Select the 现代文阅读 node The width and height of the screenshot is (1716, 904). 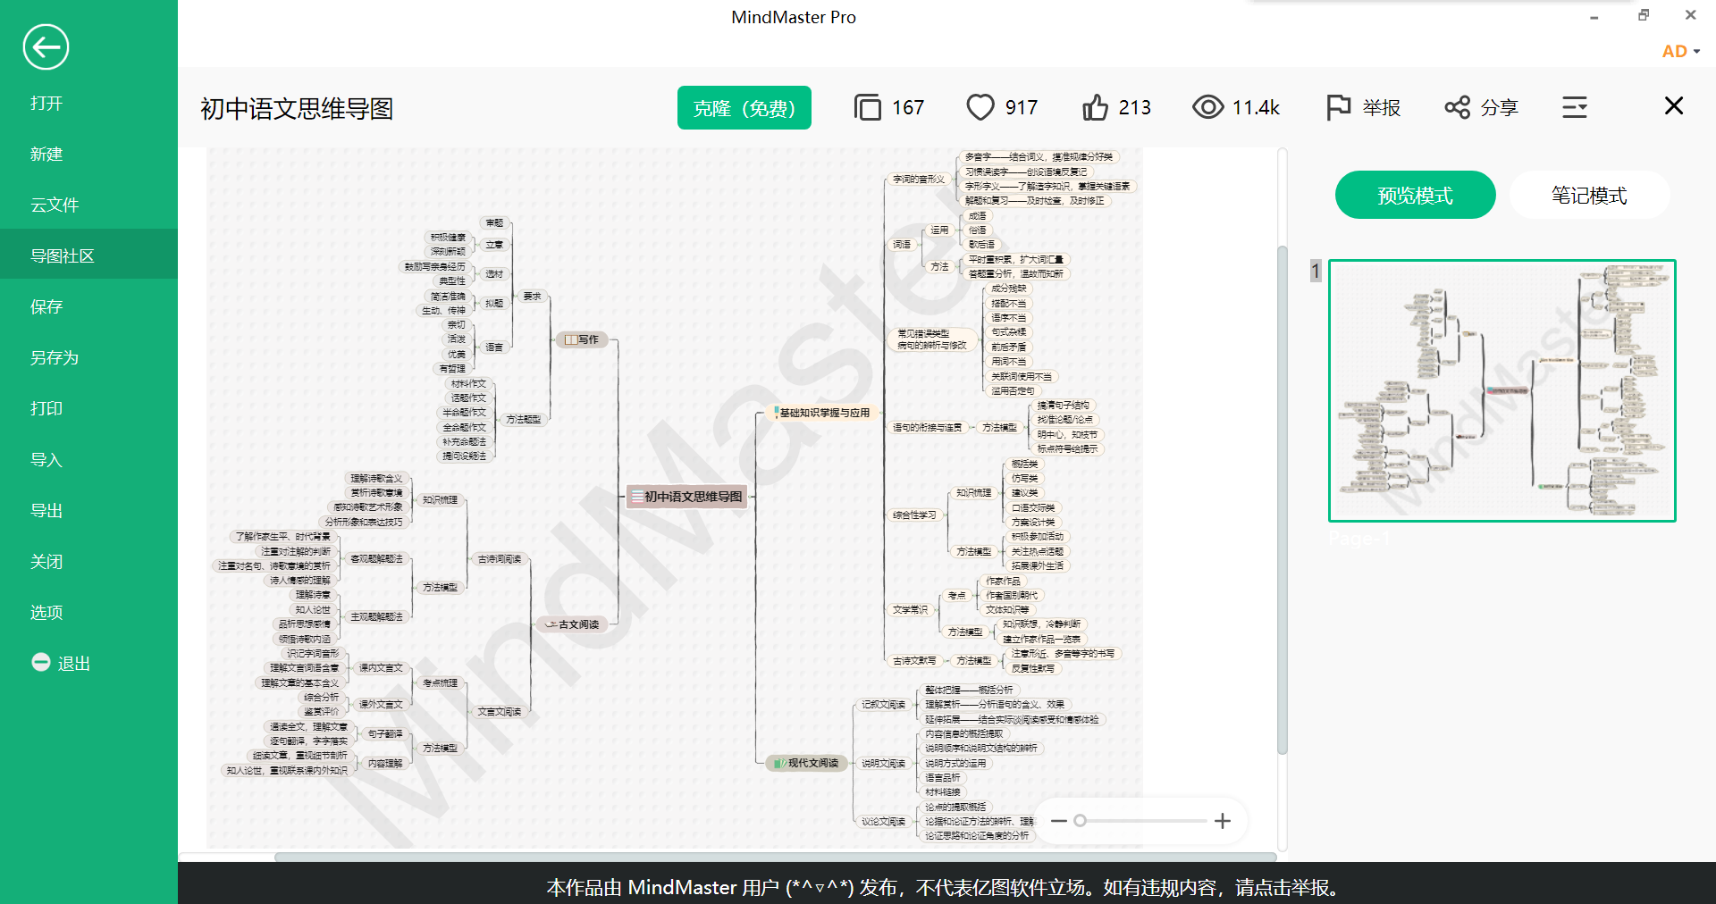coord(806,763)
